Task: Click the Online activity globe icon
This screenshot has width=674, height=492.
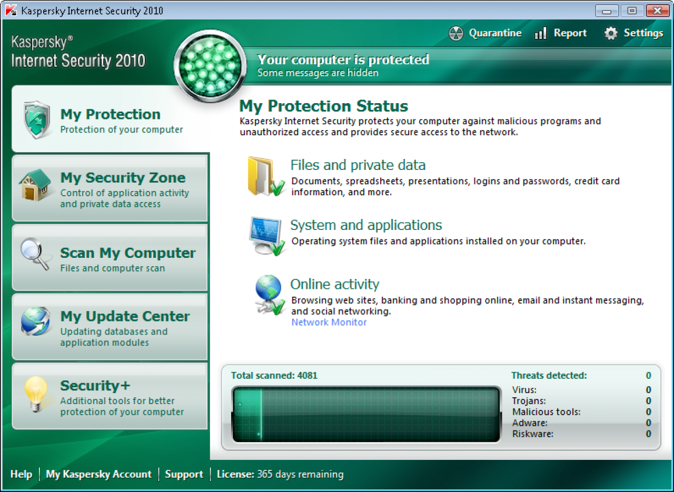Action: point(270,295)
